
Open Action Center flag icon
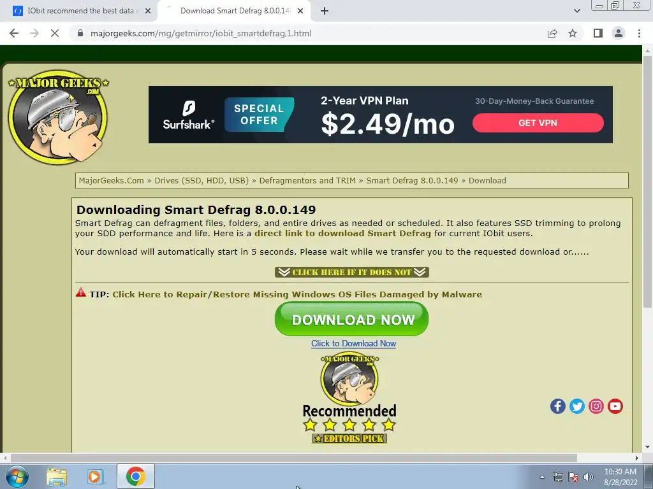[573, 477]
